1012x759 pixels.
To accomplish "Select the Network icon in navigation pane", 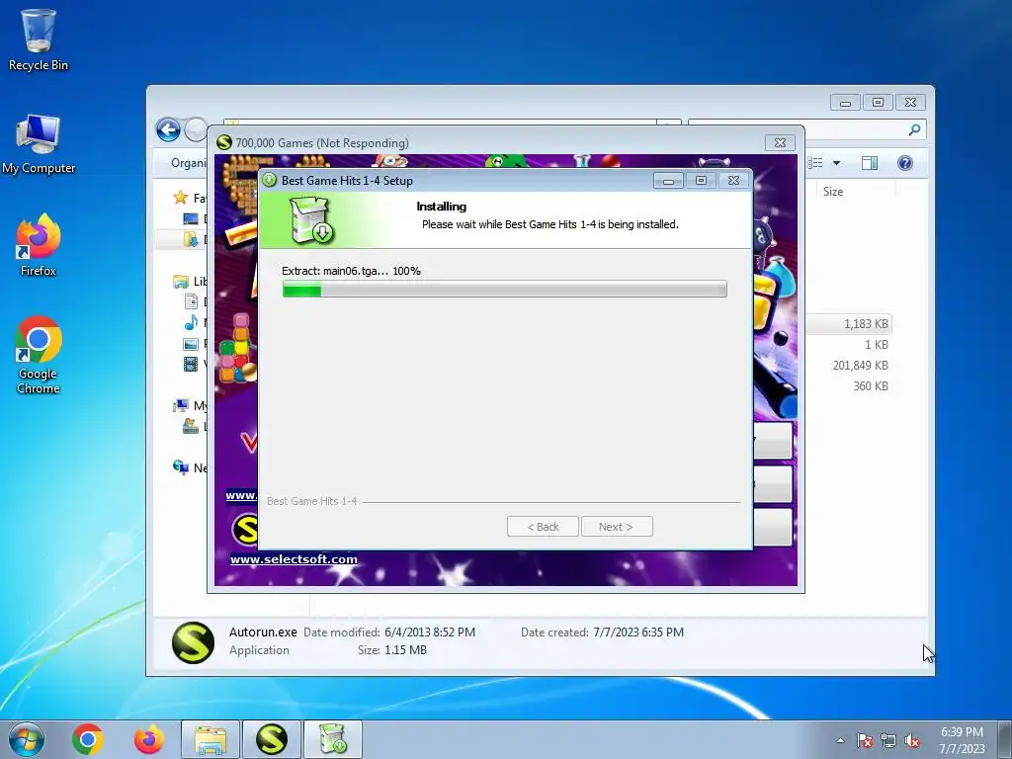I will pyautogui.click(x=181, y=466).
